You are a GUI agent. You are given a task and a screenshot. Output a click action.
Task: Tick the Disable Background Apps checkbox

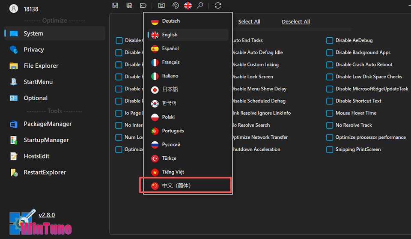pyautogui.click(x=330, y=53)
